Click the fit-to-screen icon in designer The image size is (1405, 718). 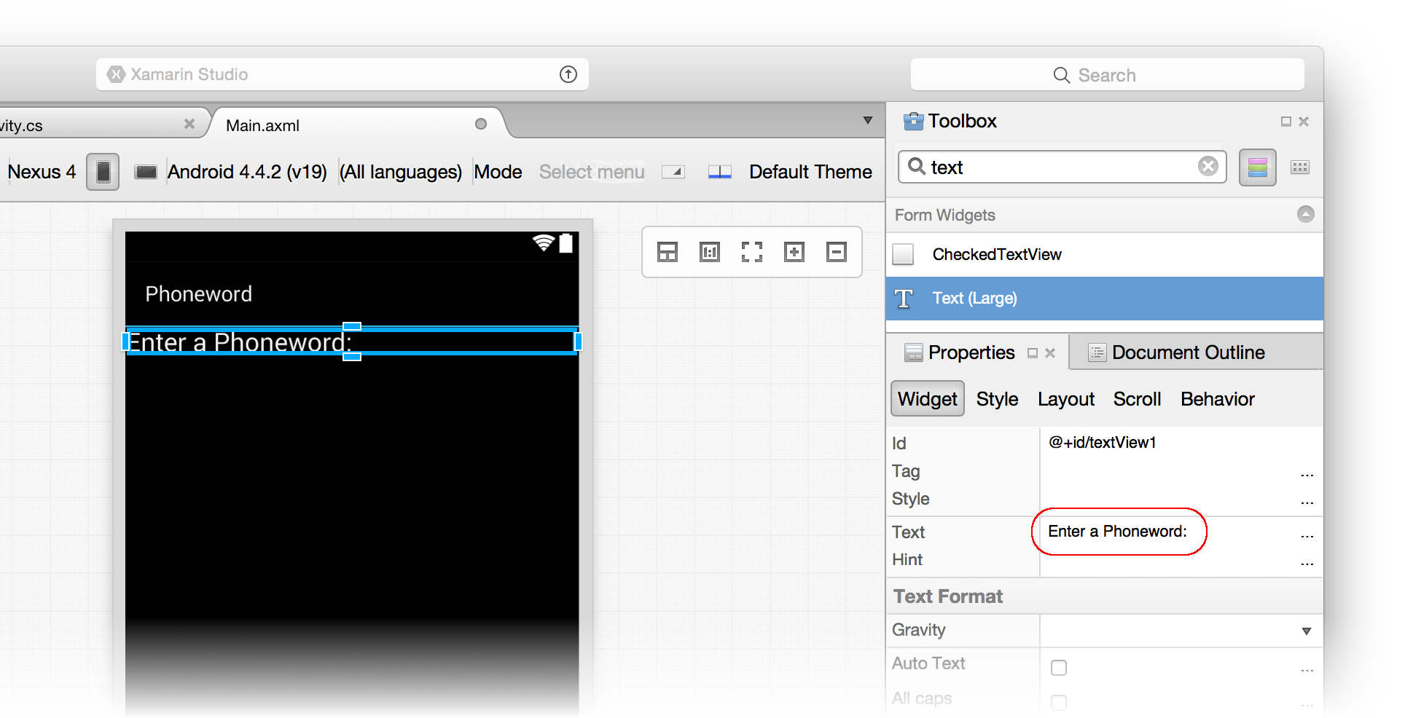pos(751,252)
